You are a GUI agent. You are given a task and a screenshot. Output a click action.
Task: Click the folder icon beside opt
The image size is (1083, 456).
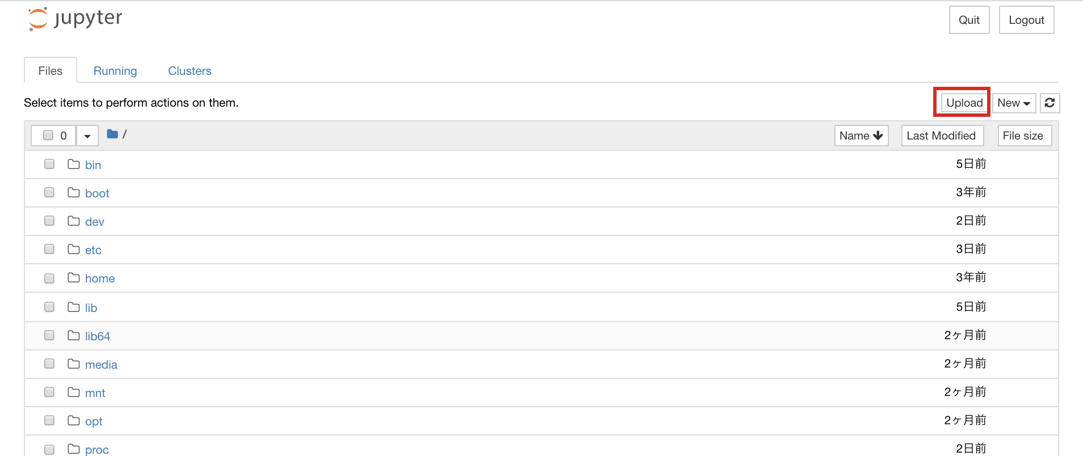(x=73, y=420)
